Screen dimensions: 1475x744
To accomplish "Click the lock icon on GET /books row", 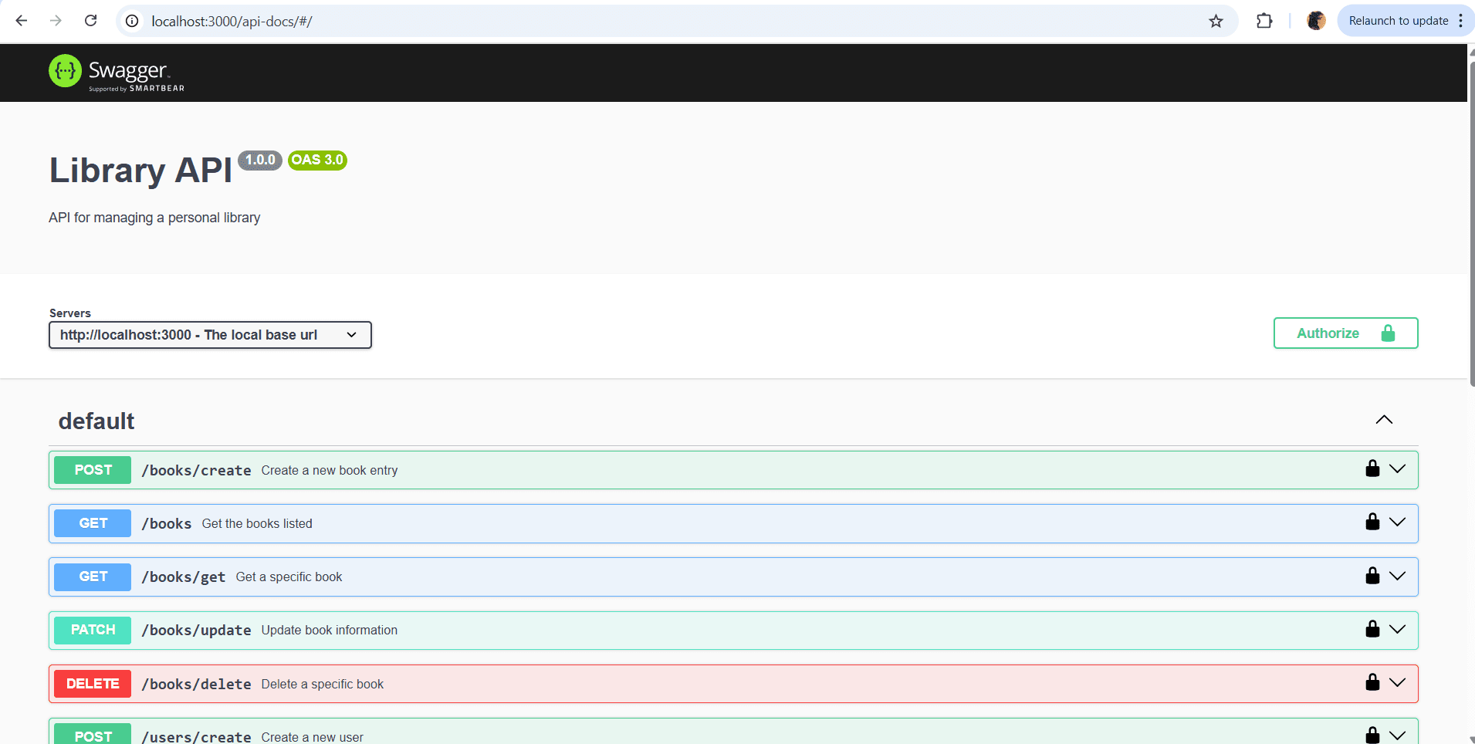I will point(1372,522).
